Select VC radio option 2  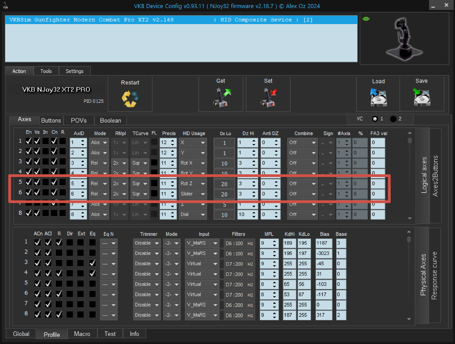393,119
